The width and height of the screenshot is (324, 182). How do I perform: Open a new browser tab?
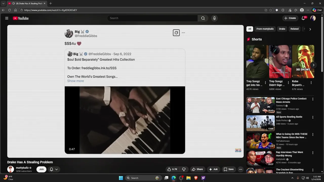point(51,3)
